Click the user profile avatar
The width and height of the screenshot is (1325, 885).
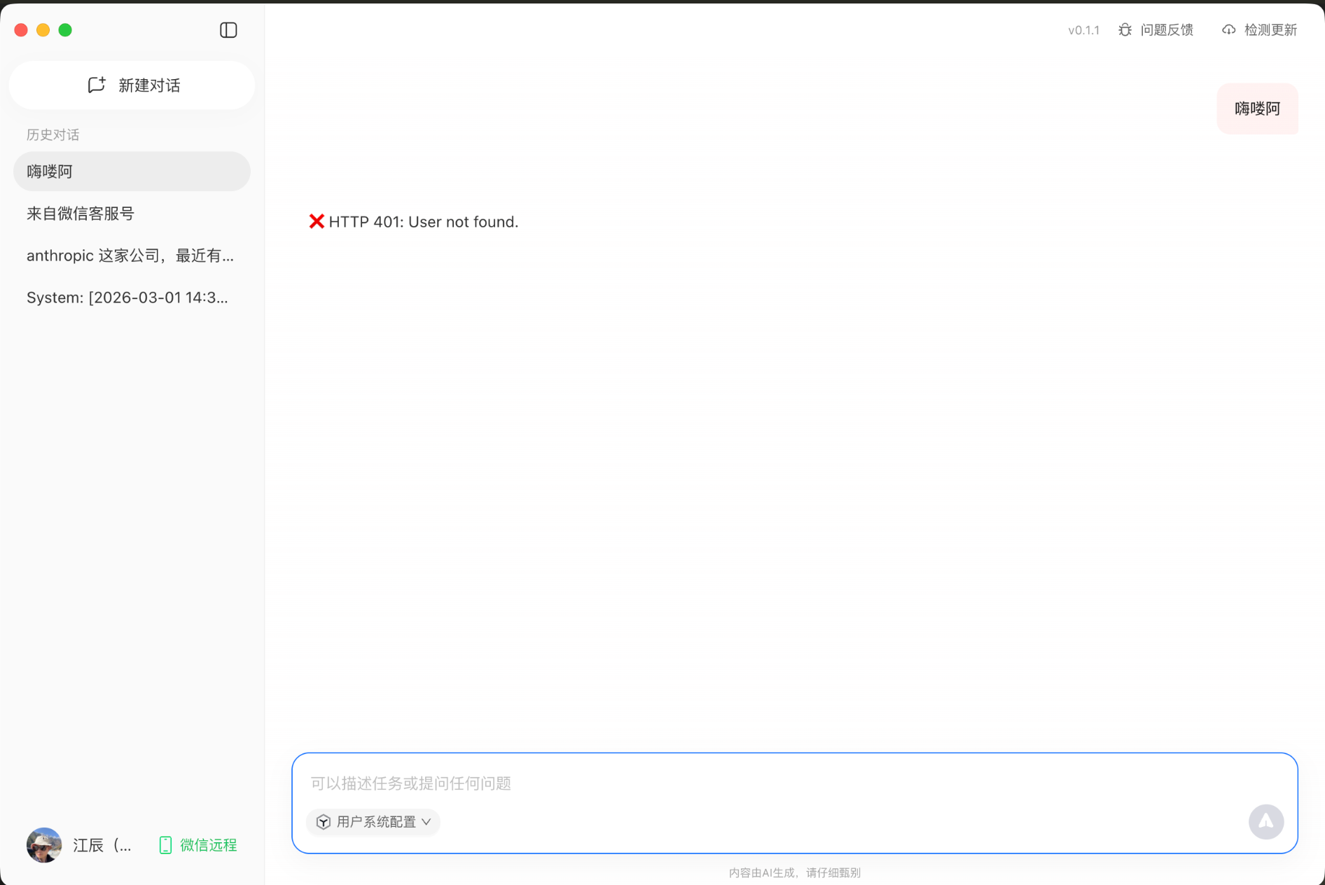(x=44, y=845)
